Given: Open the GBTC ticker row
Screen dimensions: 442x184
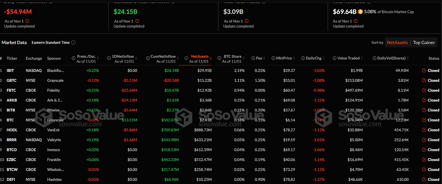Looking at the screenshot, I should 221,80.
